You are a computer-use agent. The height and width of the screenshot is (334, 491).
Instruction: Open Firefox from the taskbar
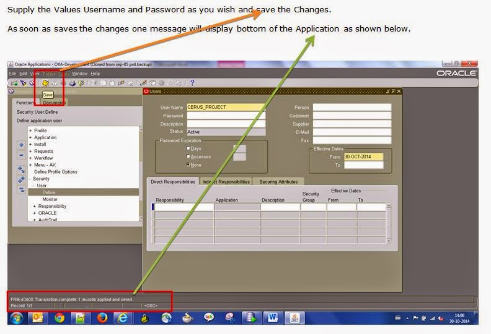102,318
